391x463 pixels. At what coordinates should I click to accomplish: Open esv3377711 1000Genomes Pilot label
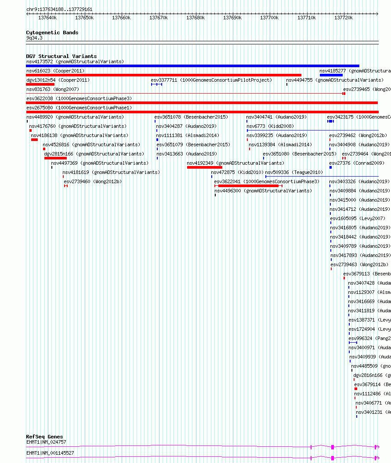coord(211,80)
